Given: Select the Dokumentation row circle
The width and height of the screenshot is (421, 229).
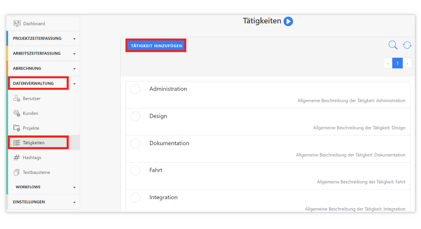Looking at the screenshot, I should click(x=135, y=143).
